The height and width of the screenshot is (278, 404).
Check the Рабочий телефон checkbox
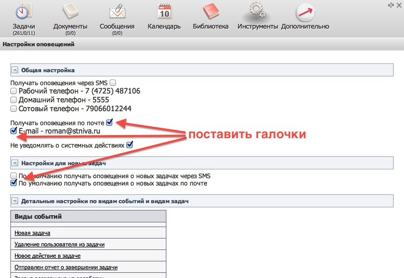pos(14,91)
